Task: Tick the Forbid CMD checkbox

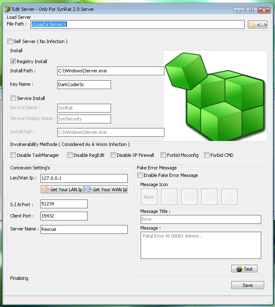Action: 207,155
